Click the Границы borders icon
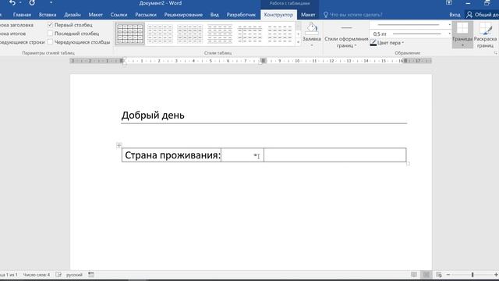The width and height of the screenshot is (499, 281). tap(462, 29)
